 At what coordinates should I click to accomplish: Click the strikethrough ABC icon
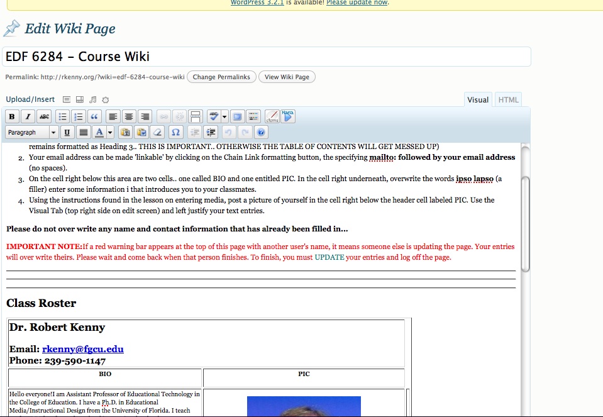point(44,117)
